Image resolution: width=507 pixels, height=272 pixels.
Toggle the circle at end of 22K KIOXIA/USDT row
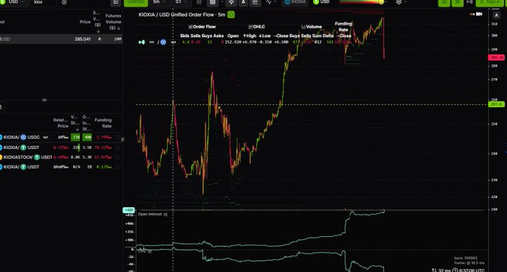tap(117, 148)
